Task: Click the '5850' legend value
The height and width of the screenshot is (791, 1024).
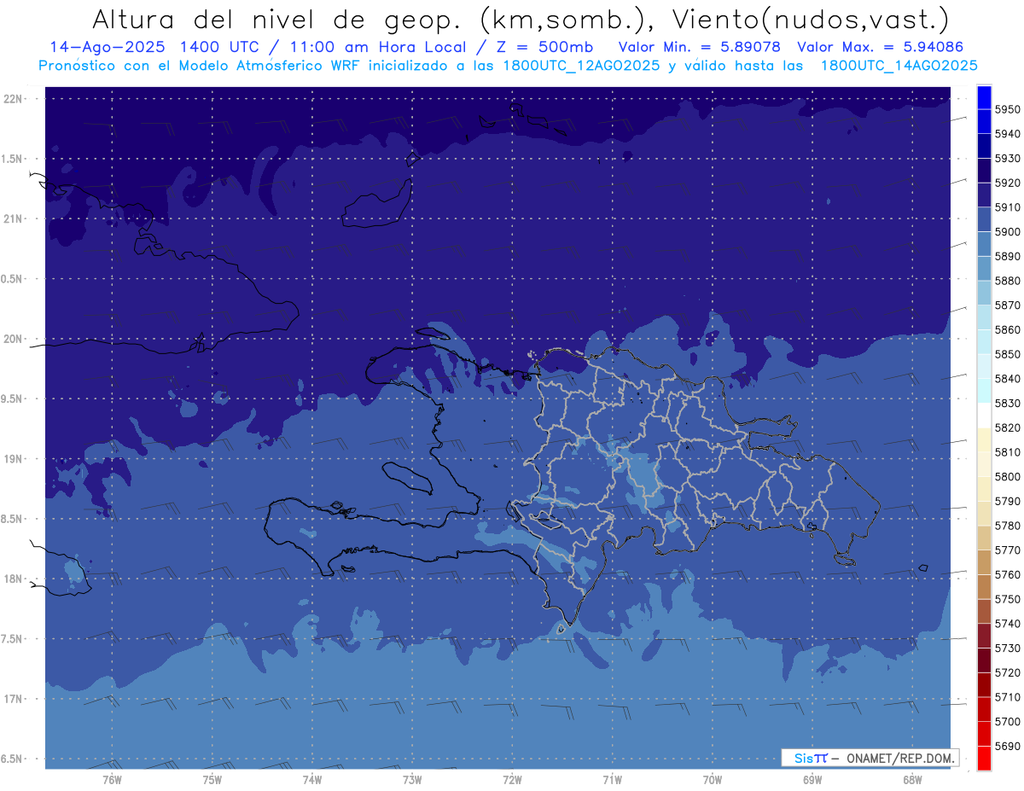Action: tap(1008, 354)
